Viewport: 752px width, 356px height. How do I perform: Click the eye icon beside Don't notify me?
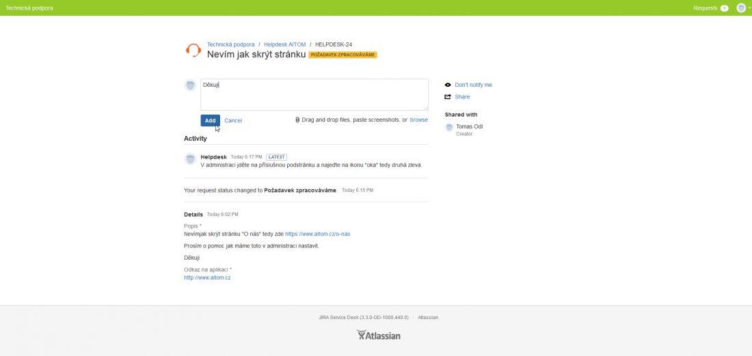448,85
